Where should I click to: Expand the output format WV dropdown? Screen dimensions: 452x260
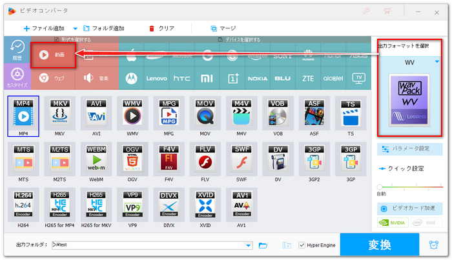(437, 62)
